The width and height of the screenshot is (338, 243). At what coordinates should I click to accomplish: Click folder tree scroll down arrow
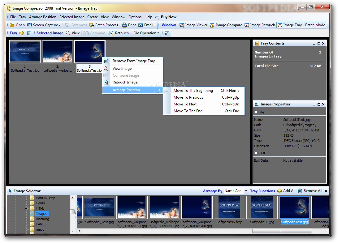(72, 231)
